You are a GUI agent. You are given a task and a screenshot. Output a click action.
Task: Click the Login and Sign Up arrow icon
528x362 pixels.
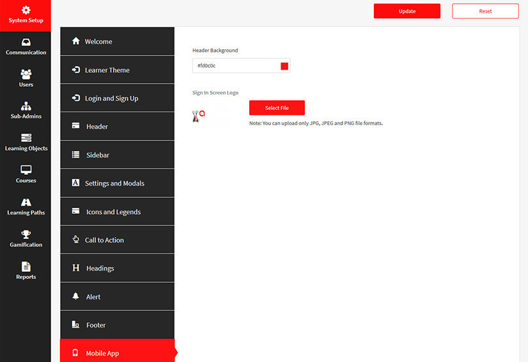pyautogui.click(x=76, y=98)
